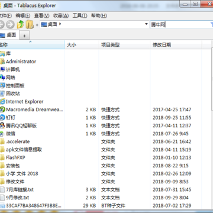Click the plus sign beside the folder icon
The height and width of the screenshot is (213, 213).
[37, 25]
